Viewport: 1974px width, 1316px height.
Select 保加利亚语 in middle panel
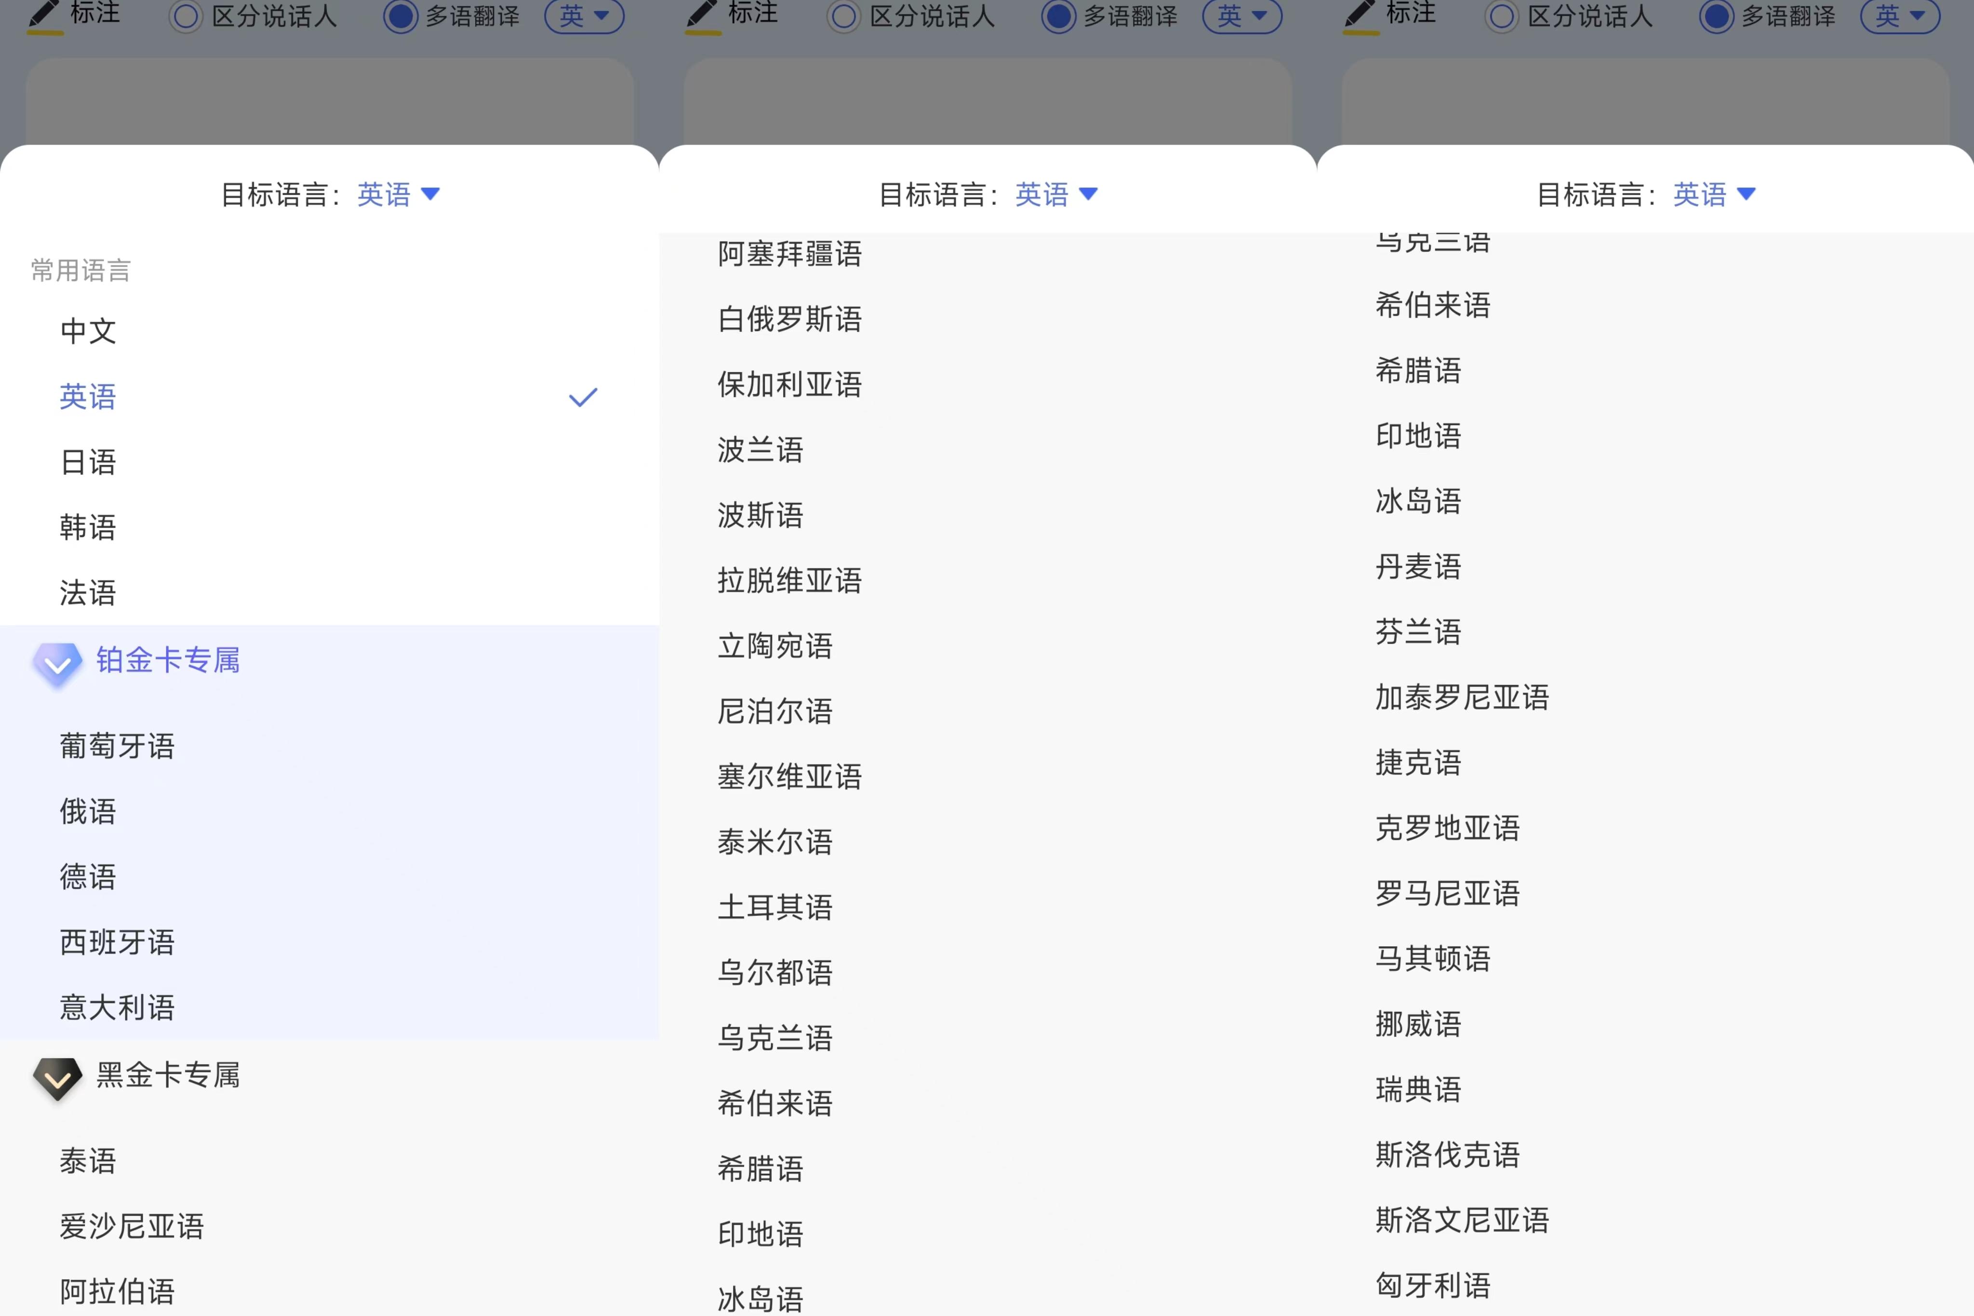click(789, 384)
